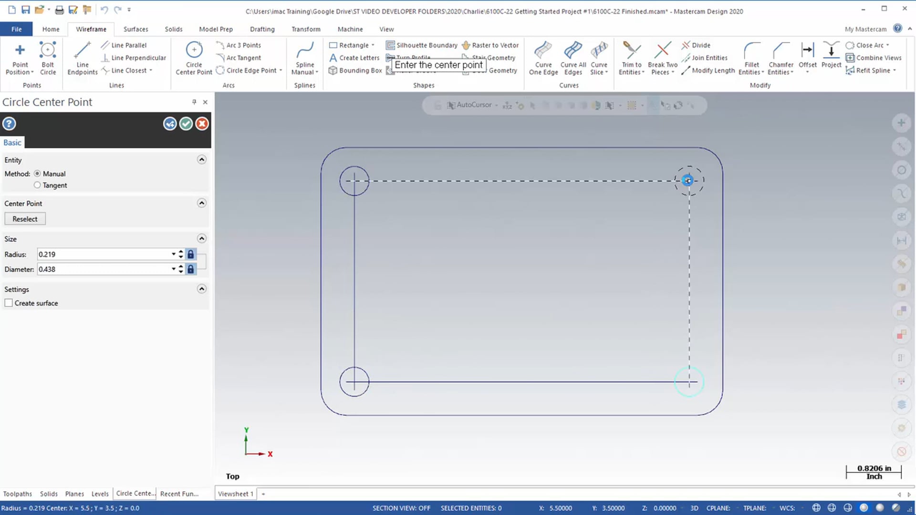Open the Wireframe ribbon tab
Screen dimensions: 916x515
[x=91, y=29]
